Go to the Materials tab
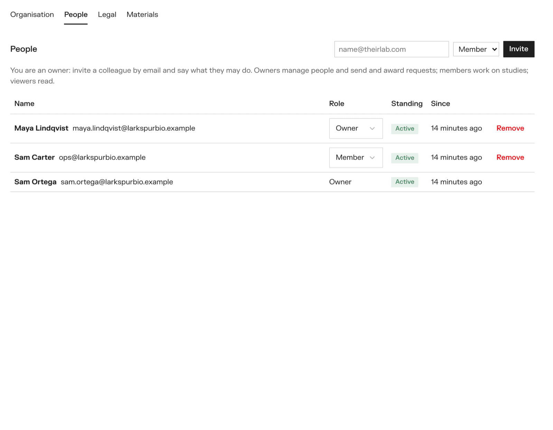The height and width of the screenshot is (430, 553). click(142, 15)
